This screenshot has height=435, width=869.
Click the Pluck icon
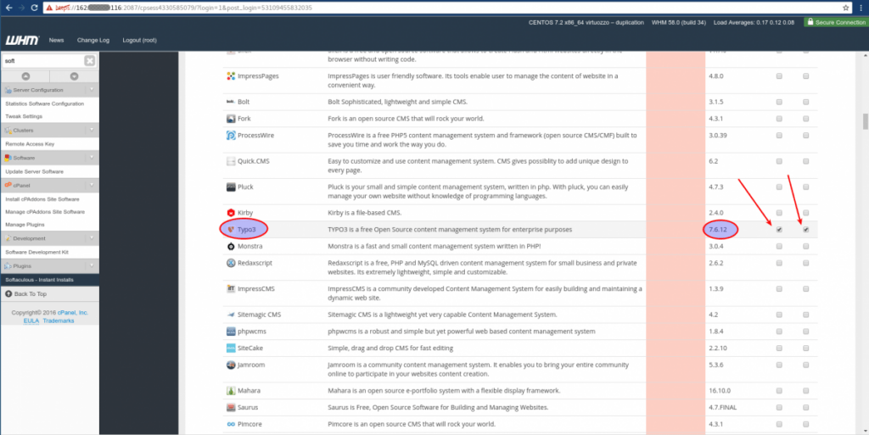(231, 187)
